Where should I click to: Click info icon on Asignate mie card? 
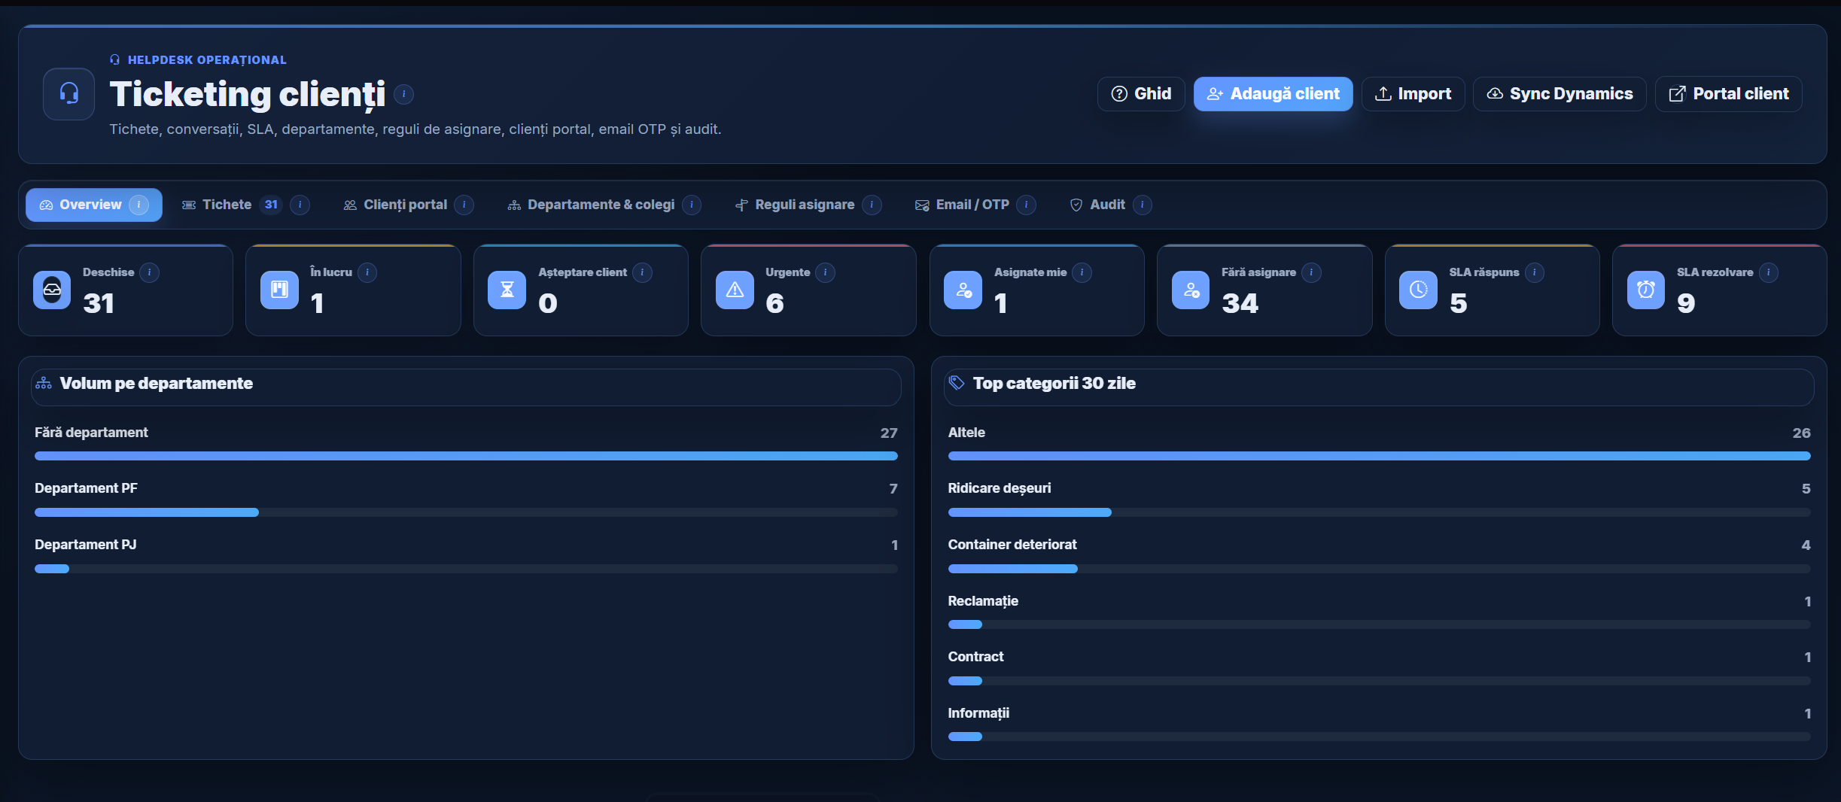pyautogui.click(x=1082, y=272)
